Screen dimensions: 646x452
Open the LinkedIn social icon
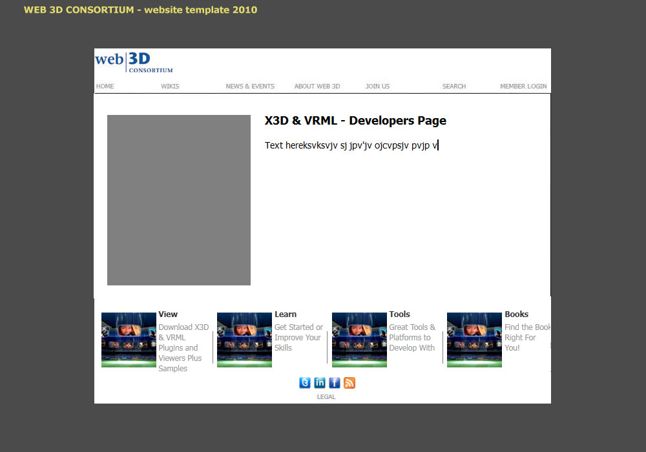pyautogui.click(x=319, y=383)
